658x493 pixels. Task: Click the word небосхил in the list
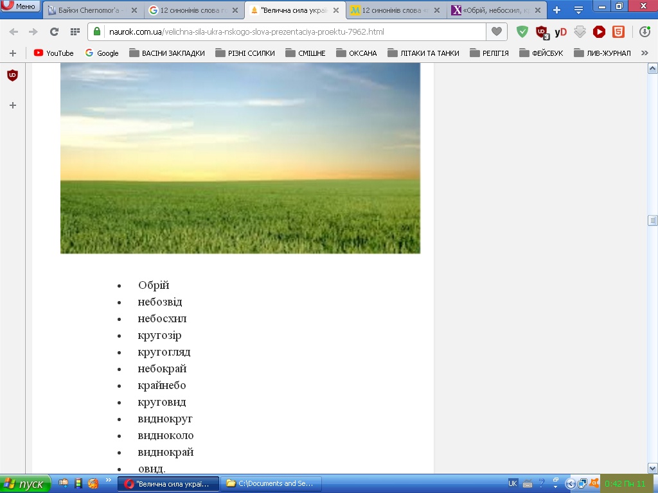pyautogui.click(x=162, y=318)
